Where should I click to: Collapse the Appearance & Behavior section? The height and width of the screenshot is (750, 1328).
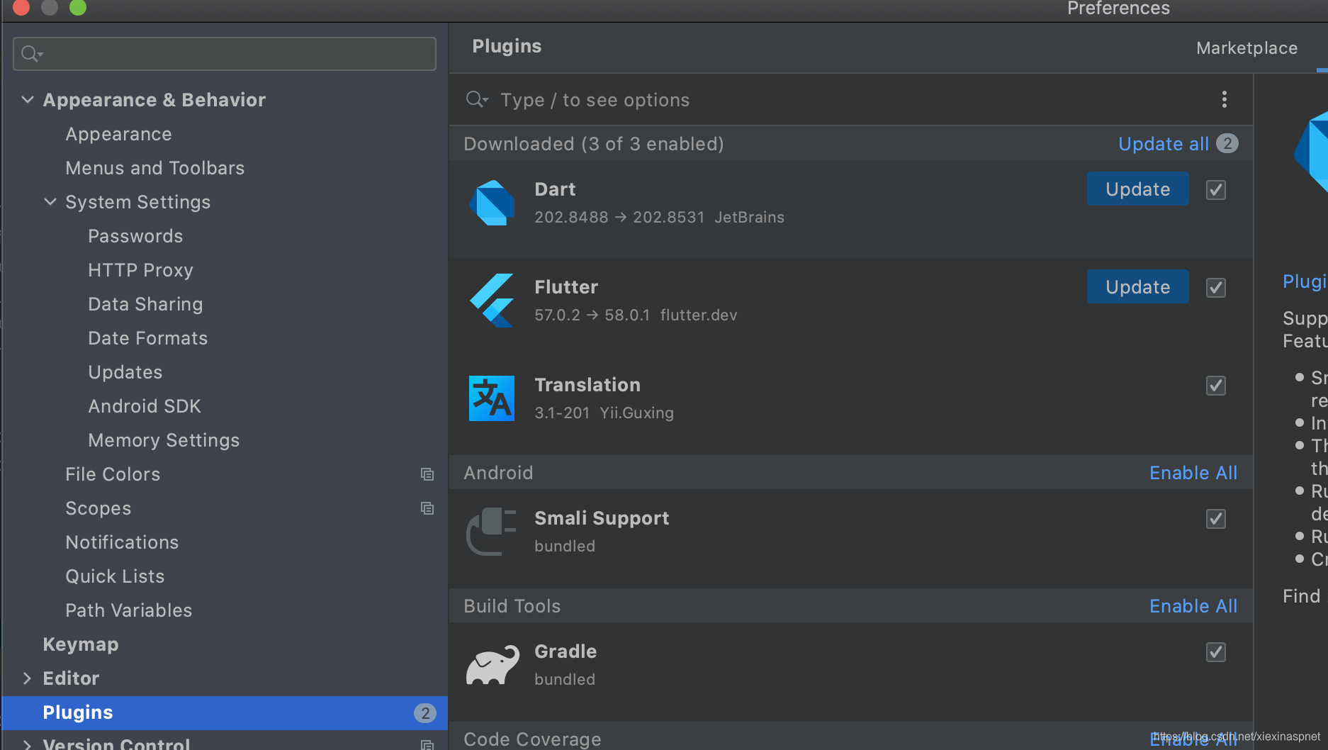click(27, 99)
